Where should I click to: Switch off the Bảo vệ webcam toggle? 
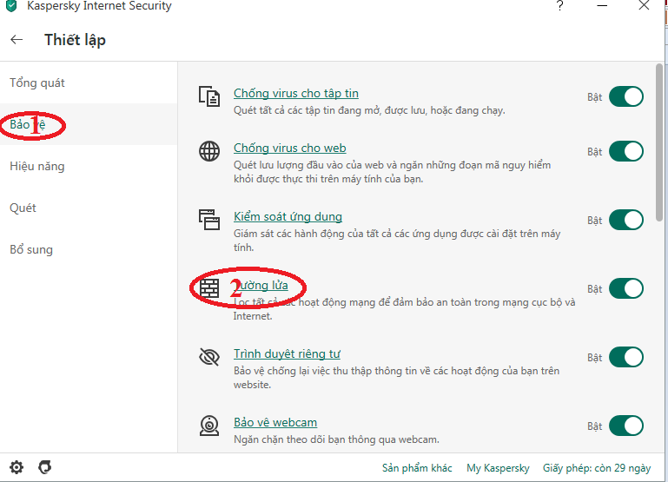(x=625, y=426)
